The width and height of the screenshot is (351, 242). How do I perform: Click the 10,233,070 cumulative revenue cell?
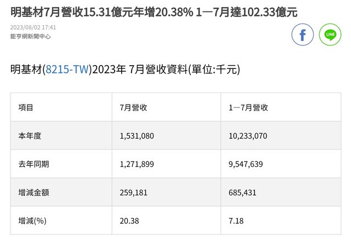coord(248,136)
